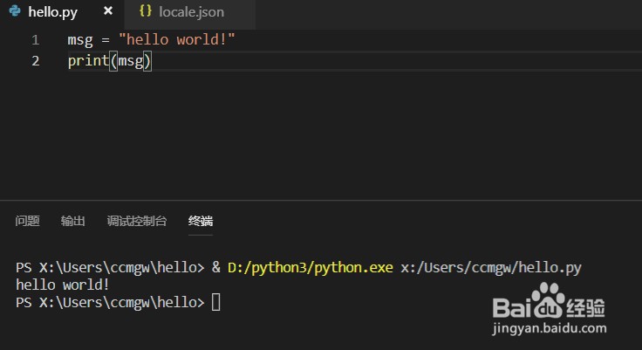
Task: Place cursor on the print keyword
Action: pos(87,61)
